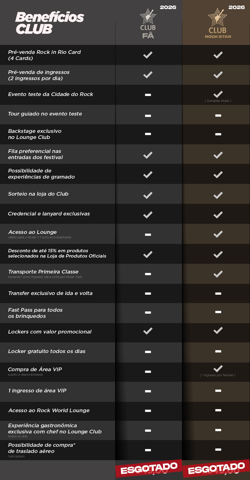Click Rock Star checkmark for Acesso ao Lounge
The height and width of the screenshot is (480, 250).
[218, 234]
